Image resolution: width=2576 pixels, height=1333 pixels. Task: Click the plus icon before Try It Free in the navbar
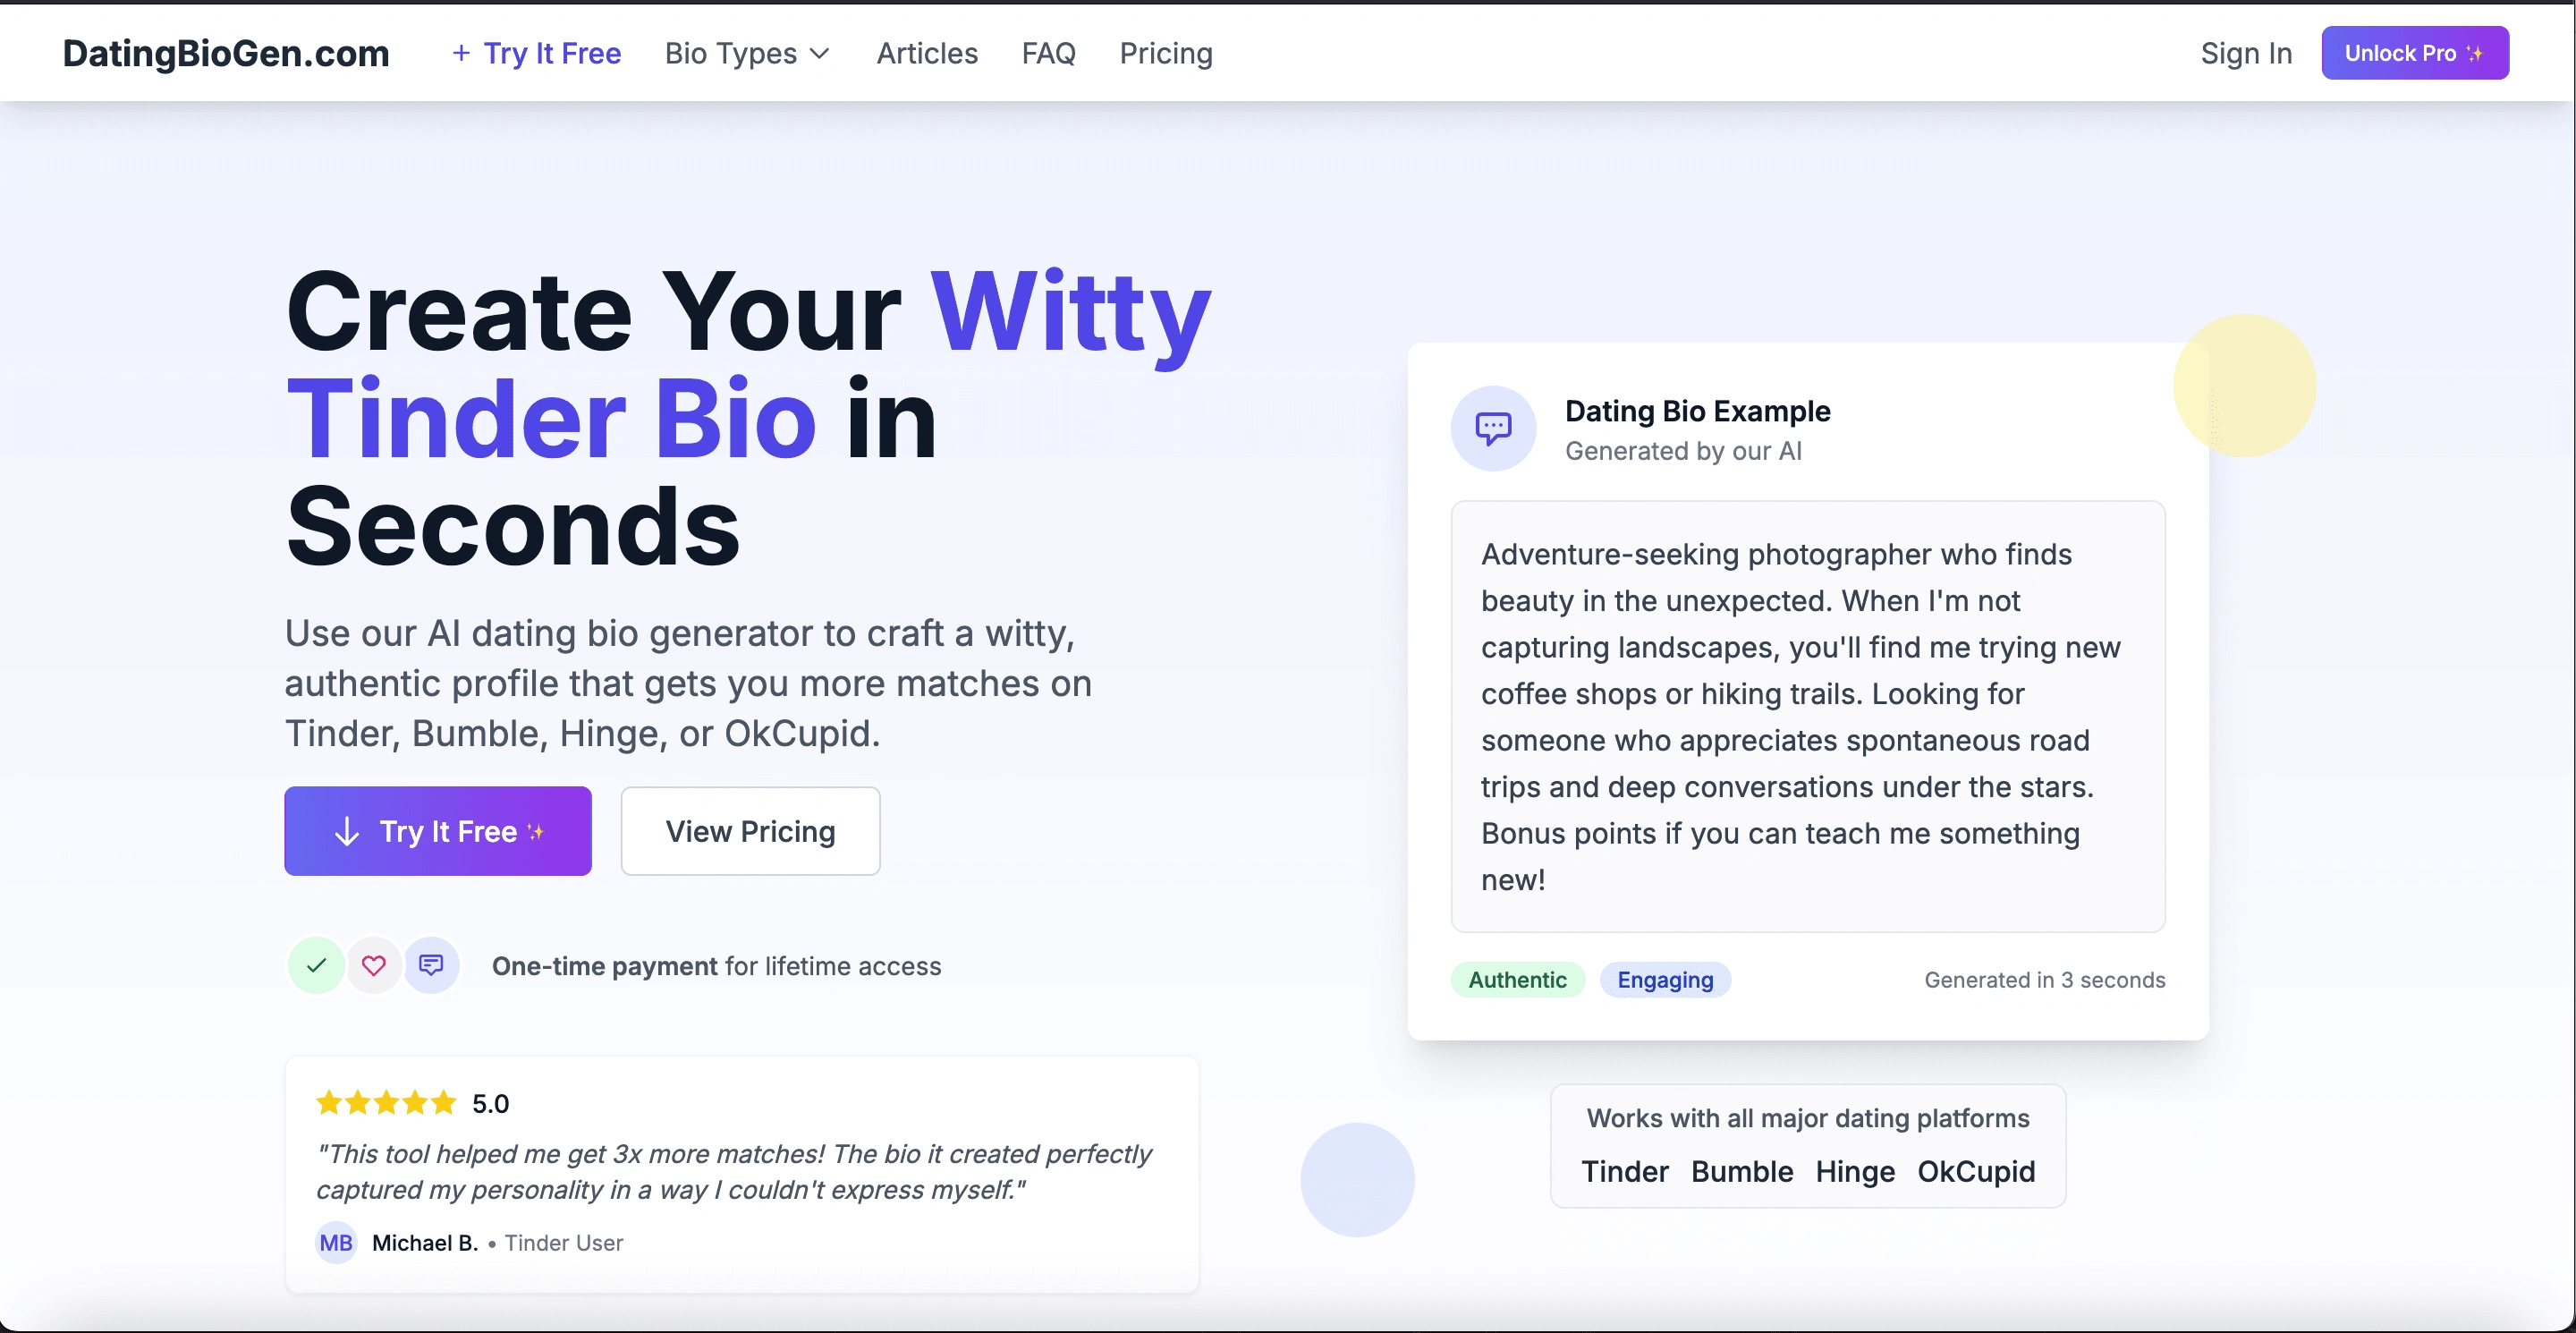click(x=461, y=53)
